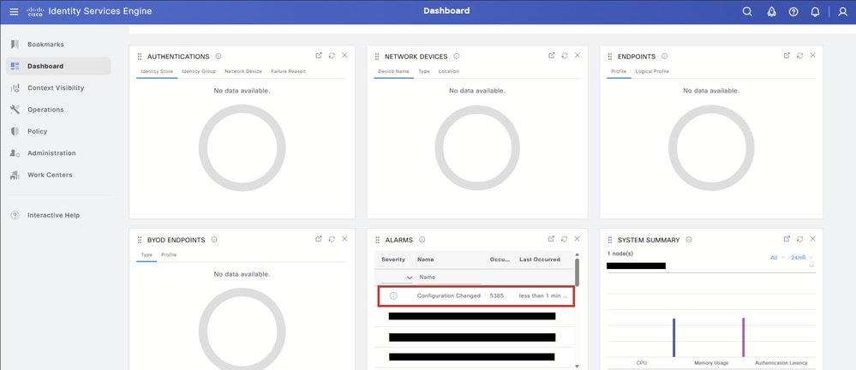
Task: Open the All nodes filter dropdown
Action: (777, 257)
